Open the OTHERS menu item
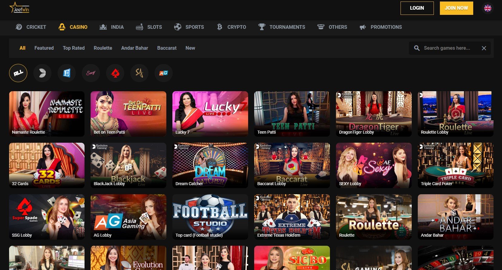 tap(338, 27)
